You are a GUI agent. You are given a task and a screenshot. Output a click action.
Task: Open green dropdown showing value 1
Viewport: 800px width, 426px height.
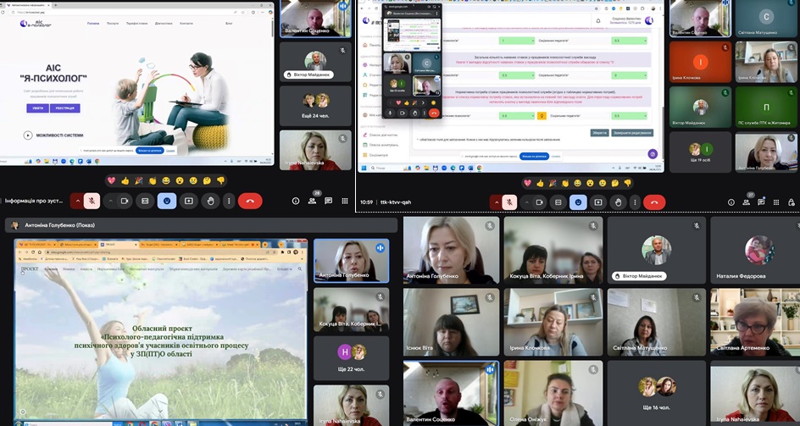pyautogui.click(x=518, y=41)
